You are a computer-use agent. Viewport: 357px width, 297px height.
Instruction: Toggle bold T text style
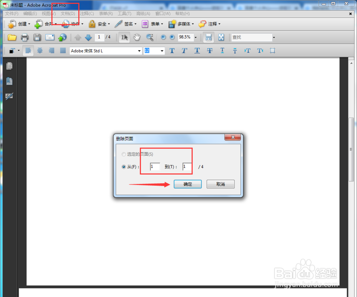(172, 51)
